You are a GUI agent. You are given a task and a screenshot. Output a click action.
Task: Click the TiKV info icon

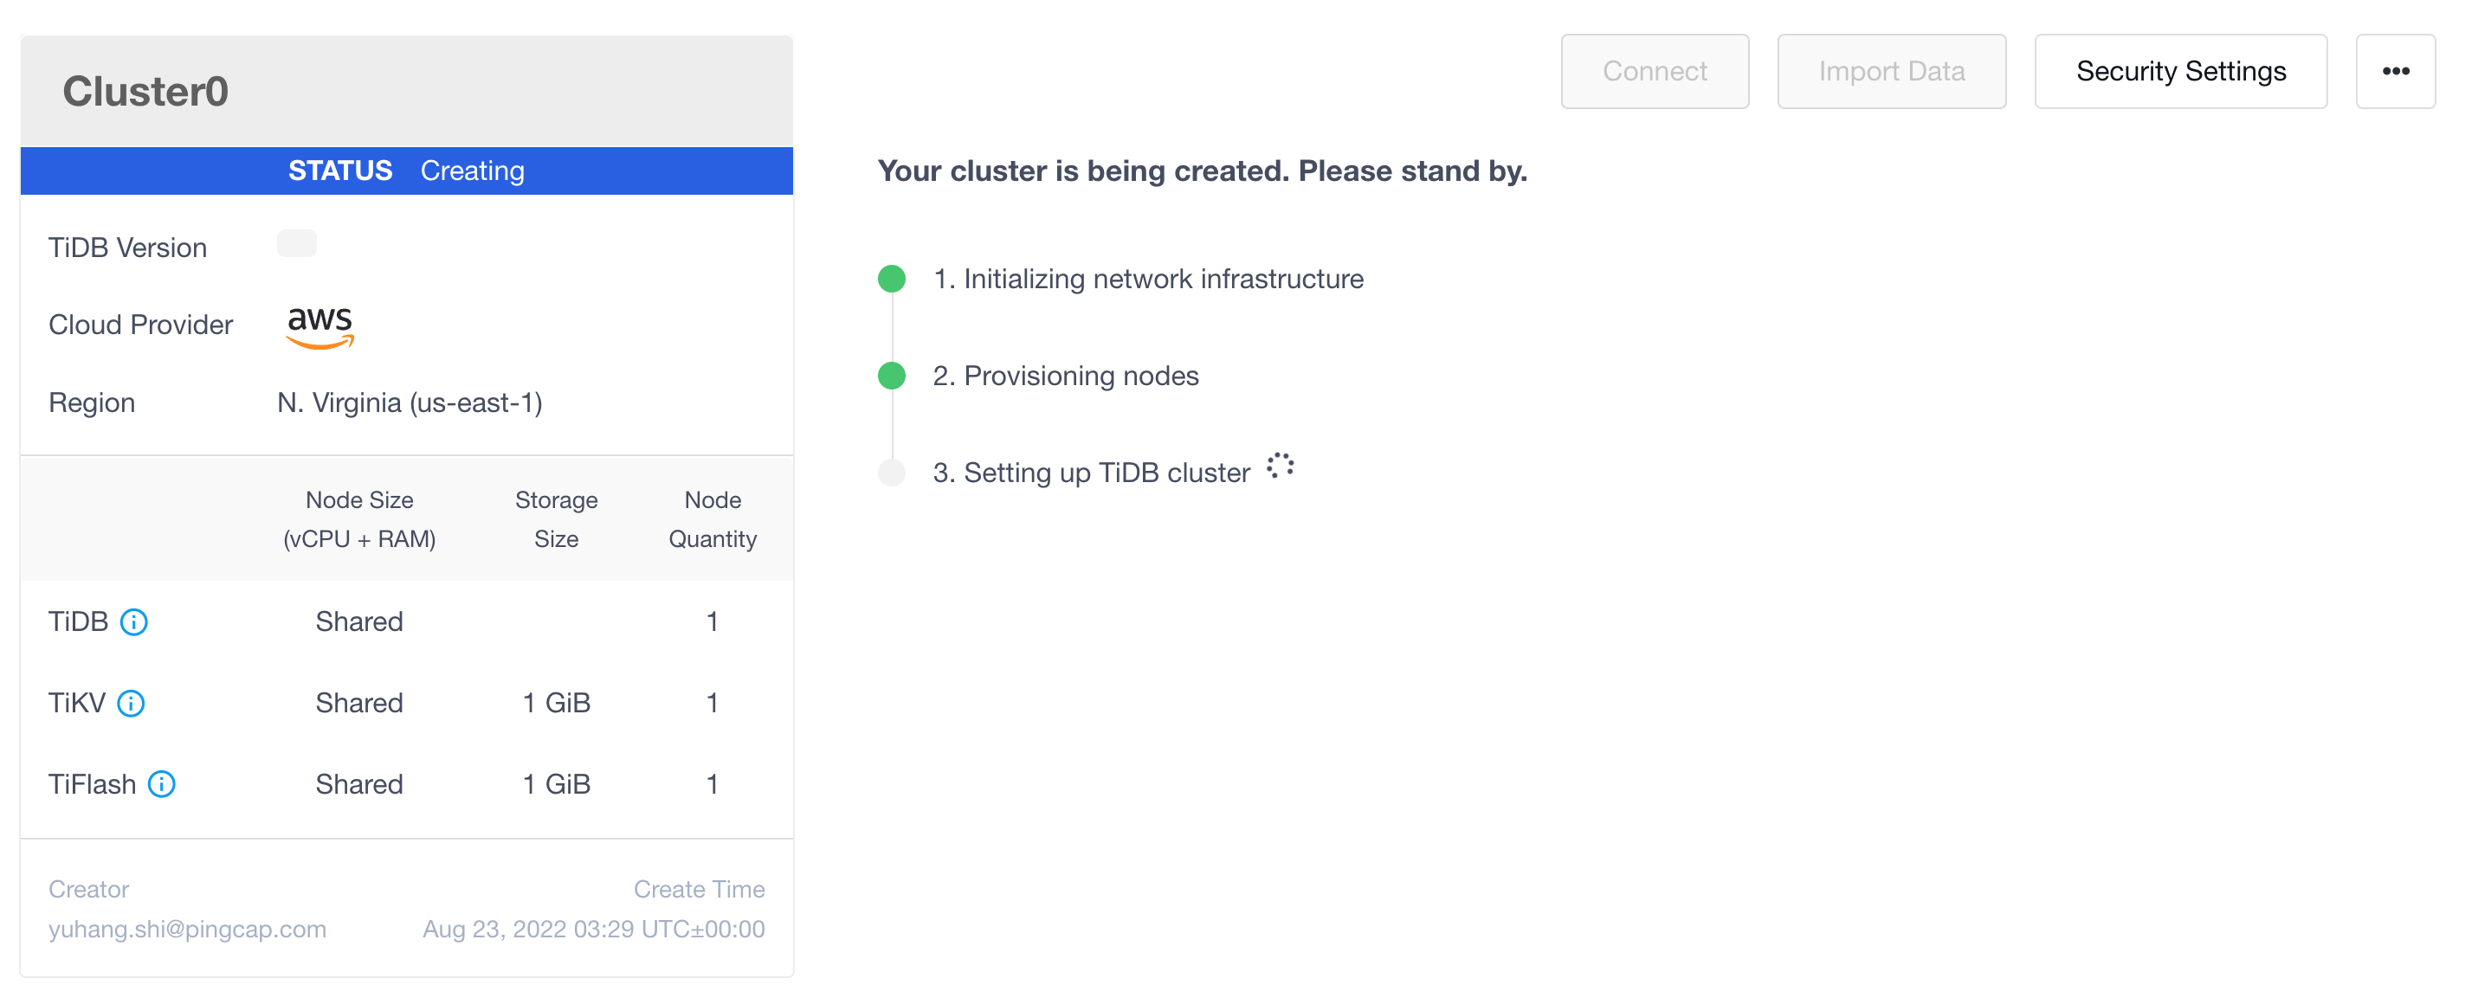131,704
